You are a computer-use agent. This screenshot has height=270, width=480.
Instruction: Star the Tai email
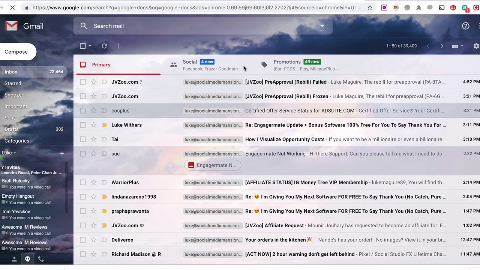[x=93, y=139]
